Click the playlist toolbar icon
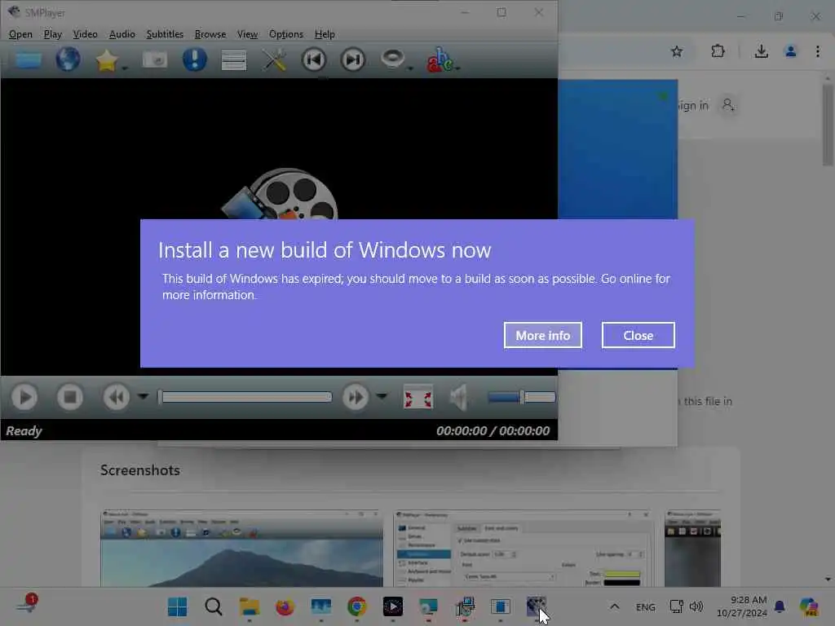 click(x=234, y=60)
